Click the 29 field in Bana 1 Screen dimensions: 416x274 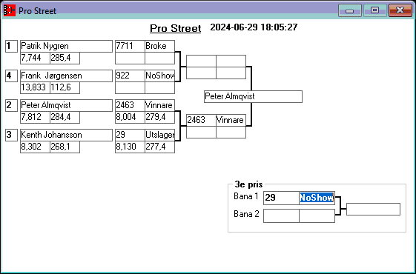click(281, 198)
